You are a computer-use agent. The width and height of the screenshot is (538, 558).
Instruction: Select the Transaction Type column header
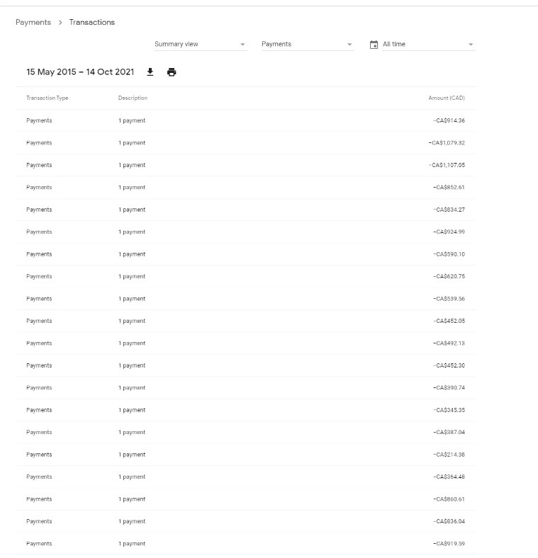point(47,98)
